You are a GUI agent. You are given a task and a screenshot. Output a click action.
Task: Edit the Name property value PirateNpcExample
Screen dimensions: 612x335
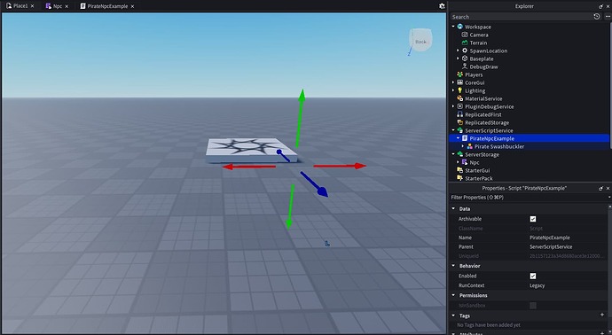(550, 238)
